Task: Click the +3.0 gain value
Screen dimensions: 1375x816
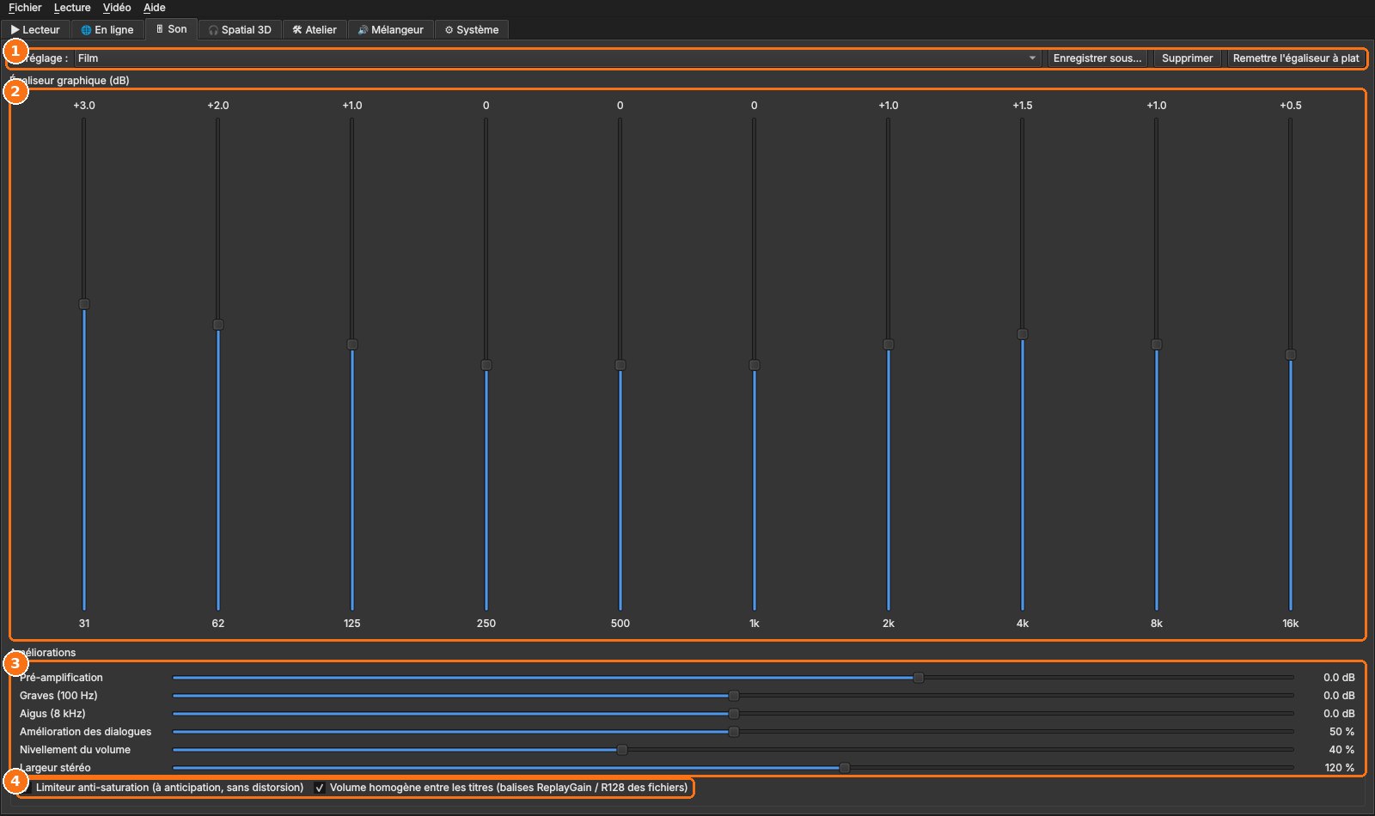Action: (84, 106)
